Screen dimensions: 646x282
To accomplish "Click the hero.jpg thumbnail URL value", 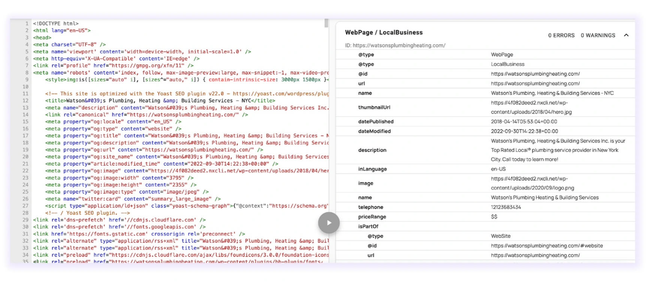I will coord(531,107).
